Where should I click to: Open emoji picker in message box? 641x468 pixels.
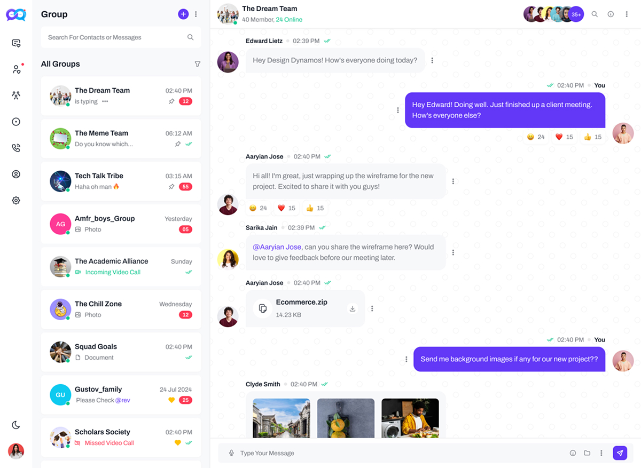[x=573, y=453]
